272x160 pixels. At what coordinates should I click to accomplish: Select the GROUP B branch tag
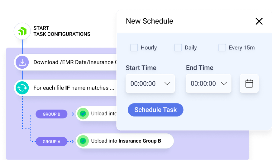point(51,114)
